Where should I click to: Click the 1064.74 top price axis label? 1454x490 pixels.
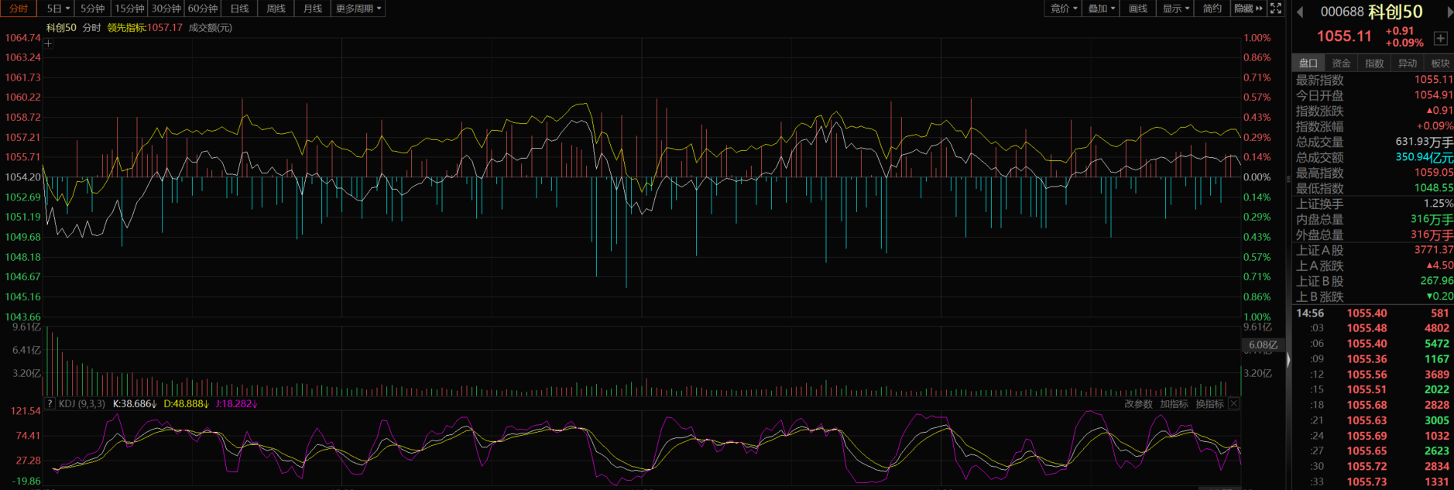pos(22,38)
